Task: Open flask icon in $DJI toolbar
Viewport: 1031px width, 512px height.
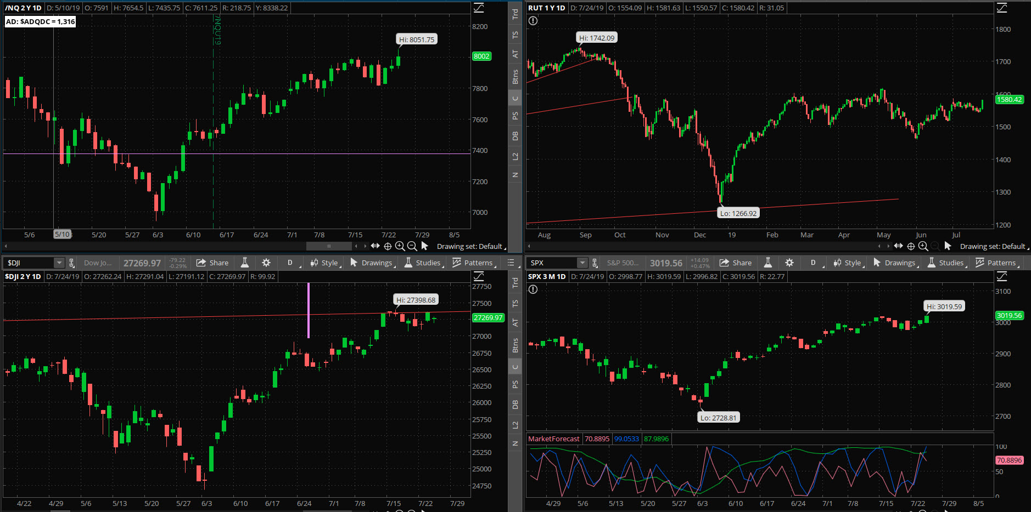Action: point(245,263)
